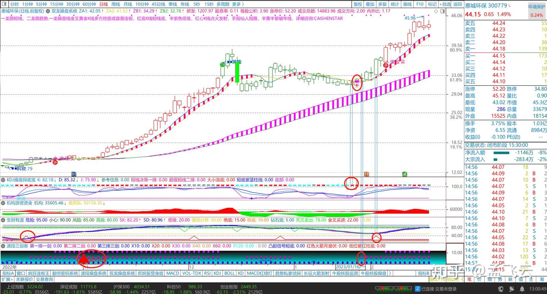Open the icon beside 波段三剑客 title
Viewport: 547px width, 294px height.
pos(3,246)
